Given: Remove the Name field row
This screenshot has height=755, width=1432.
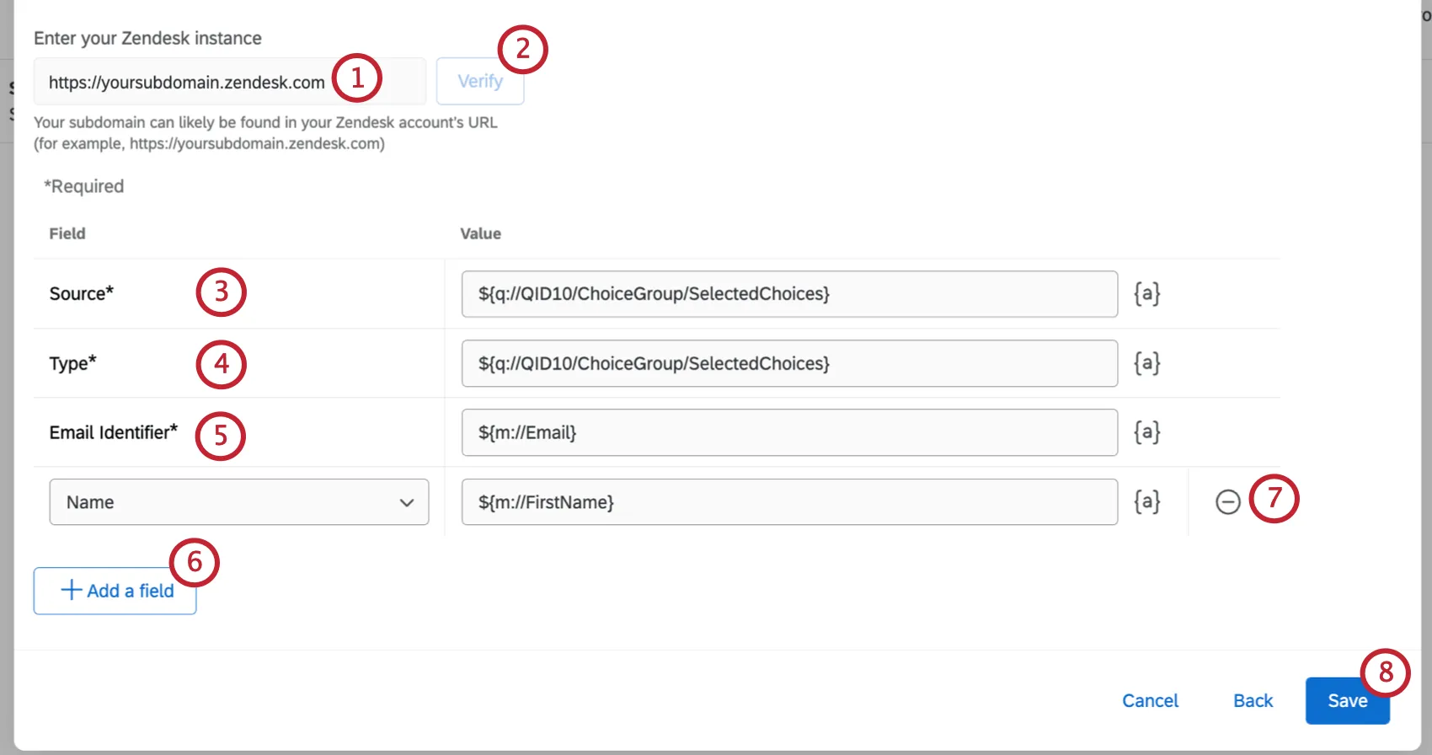Looking at the screenshot, I should (x=1228, y=502).
